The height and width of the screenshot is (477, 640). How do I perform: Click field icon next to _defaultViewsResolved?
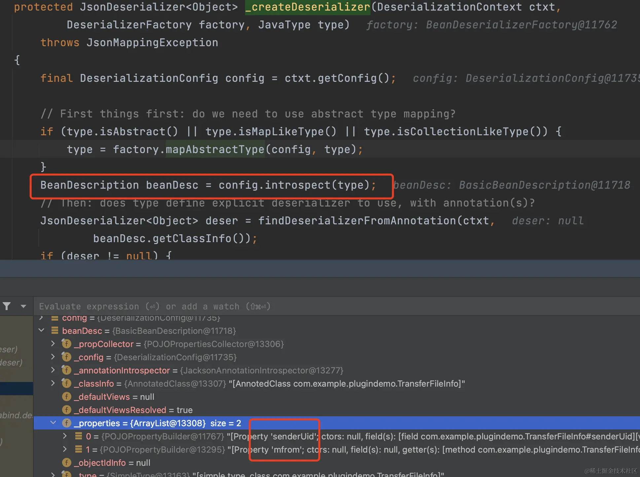tap(67, 410)
